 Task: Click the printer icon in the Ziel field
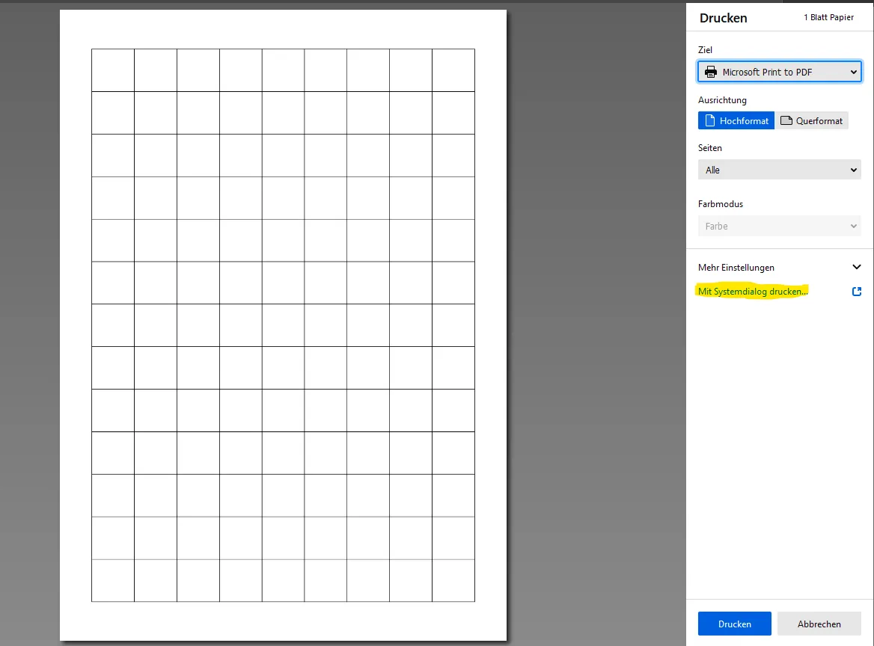click(x=711, y=72)
